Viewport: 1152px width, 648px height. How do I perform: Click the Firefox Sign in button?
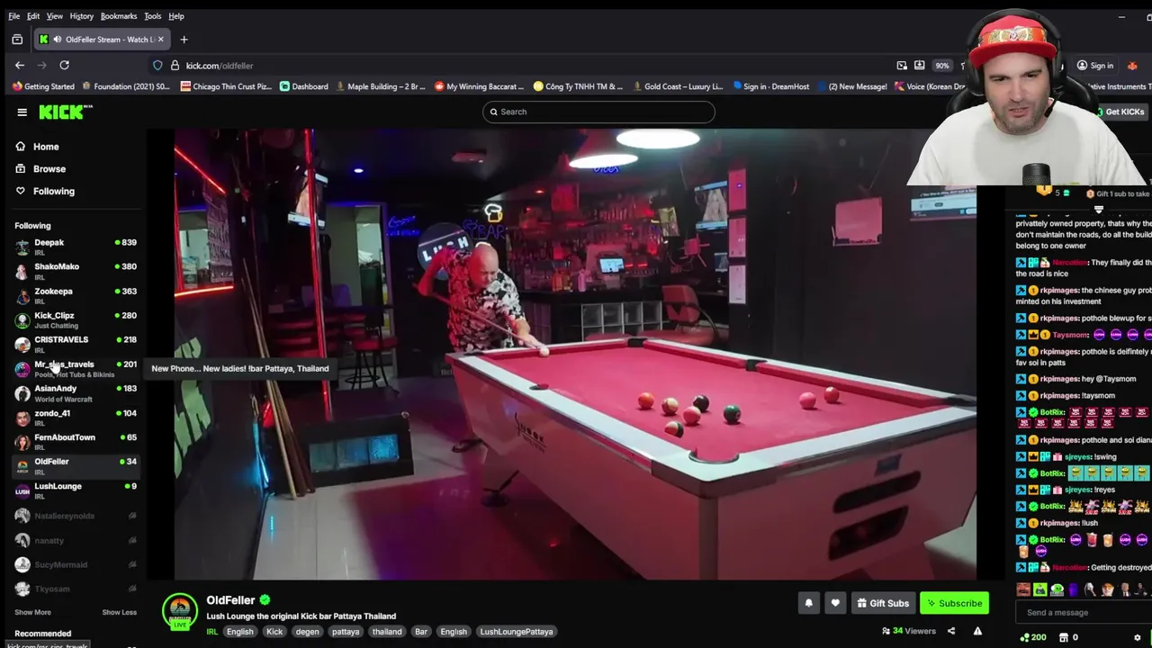click(x=1095, y=66)
